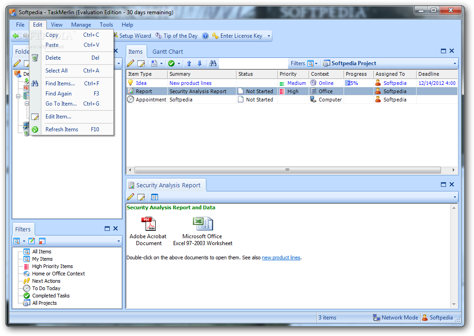Click the 25% progress bar in Idea row
The height and width of the screenshot is (336, 474).
click(359, 83)
